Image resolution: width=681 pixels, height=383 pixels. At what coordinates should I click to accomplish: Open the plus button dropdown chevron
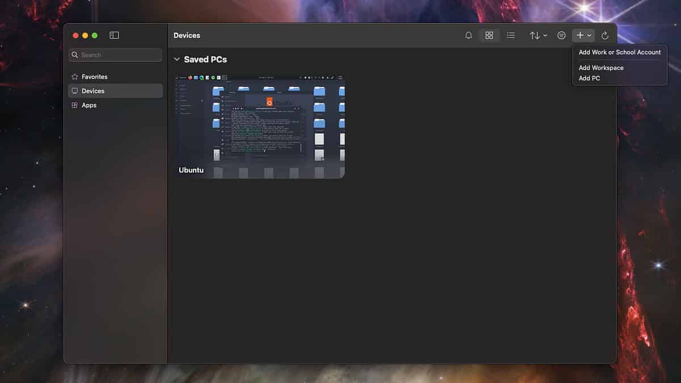[x=588, y=35]
